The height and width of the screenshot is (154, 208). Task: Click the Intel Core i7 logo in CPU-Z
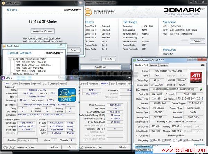(67, 95)
